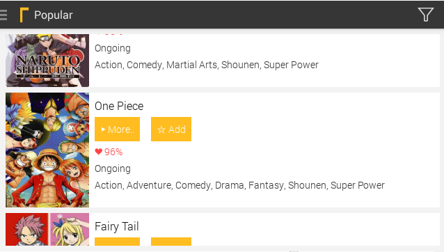The image size is (444, 252).
Task: Open the hamburger navigation menu
Action: tap(3, 15)
